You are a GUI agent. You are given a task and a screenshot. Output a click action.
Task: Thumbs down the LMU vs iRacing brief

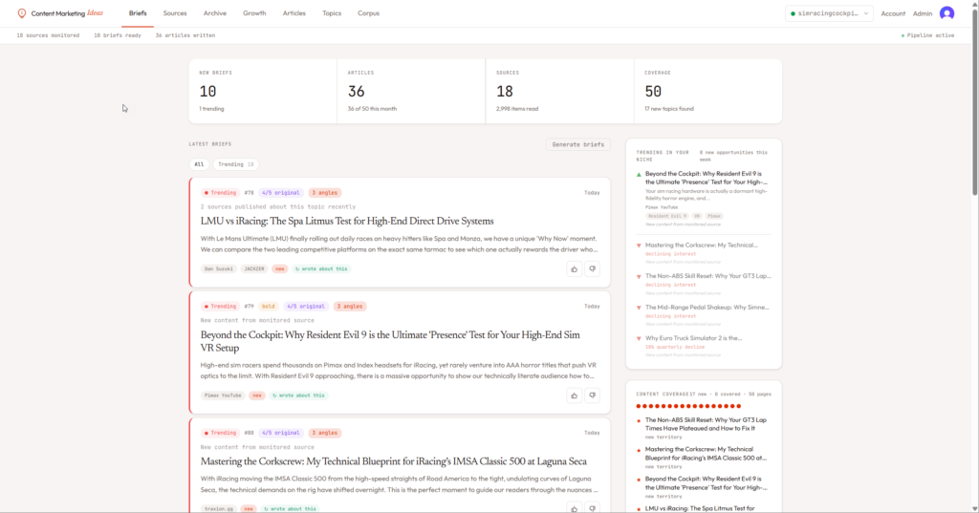point(592,269)
